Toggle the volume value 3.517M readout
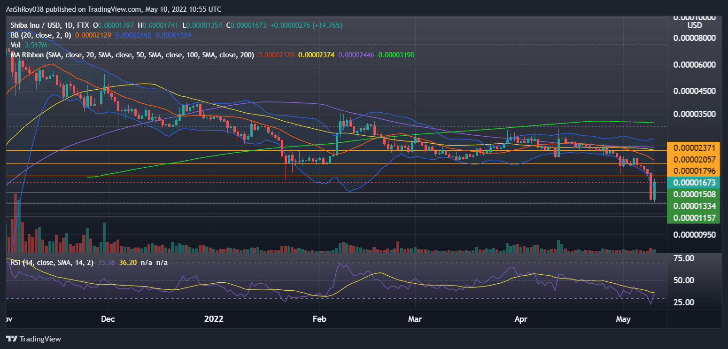 (34, 45)
